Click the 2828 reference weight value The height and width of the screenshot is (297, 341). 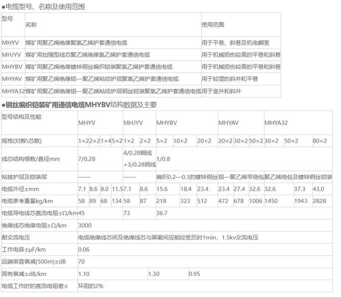coord(319,201)
